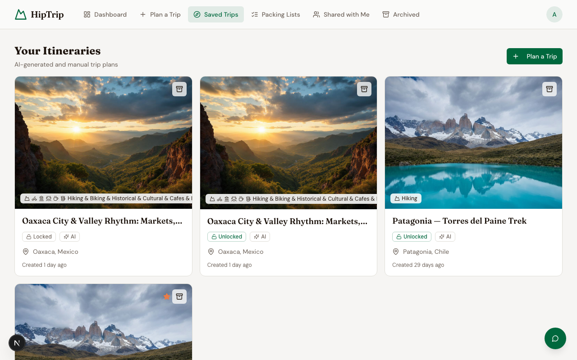Archive the Locked Oaxaca trip card
Screen dimensions: 577x360
179,89
